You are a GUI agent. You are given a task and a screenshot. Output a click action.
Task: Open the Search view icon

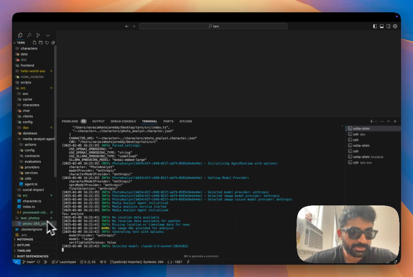click(29, 35)
